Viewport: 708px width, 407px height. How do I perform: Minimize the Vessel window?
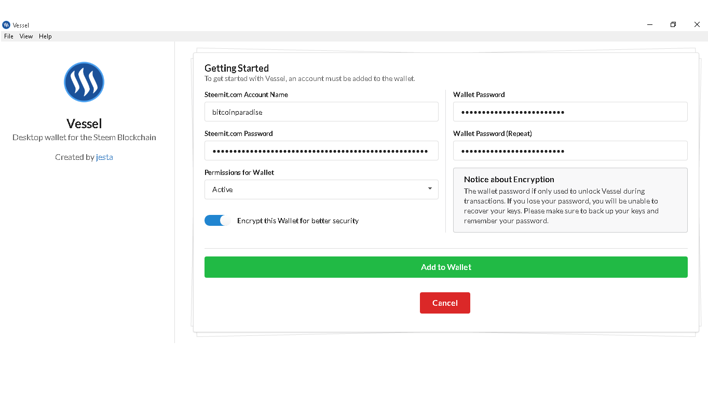650,24
